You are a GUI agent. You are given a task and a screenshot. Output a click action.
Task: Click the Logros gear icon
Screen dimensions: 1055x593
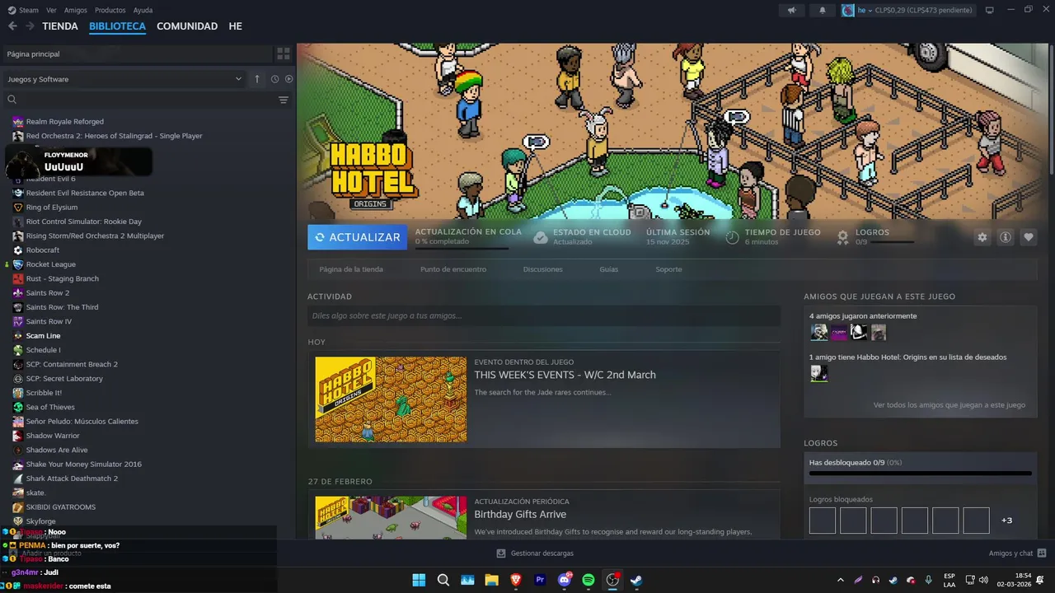pos(842,237)
